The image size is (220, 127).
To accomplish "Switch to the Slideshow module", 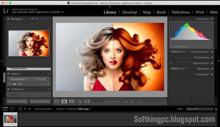I will click(181, 12).
